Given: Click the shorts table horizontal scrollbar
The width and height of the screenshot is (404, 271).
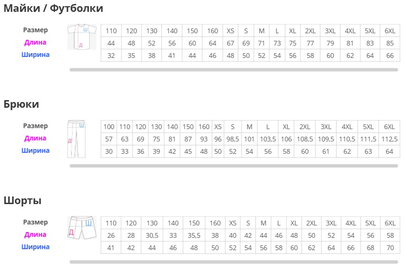Looking at the screenshot, I should pos(234,262).
